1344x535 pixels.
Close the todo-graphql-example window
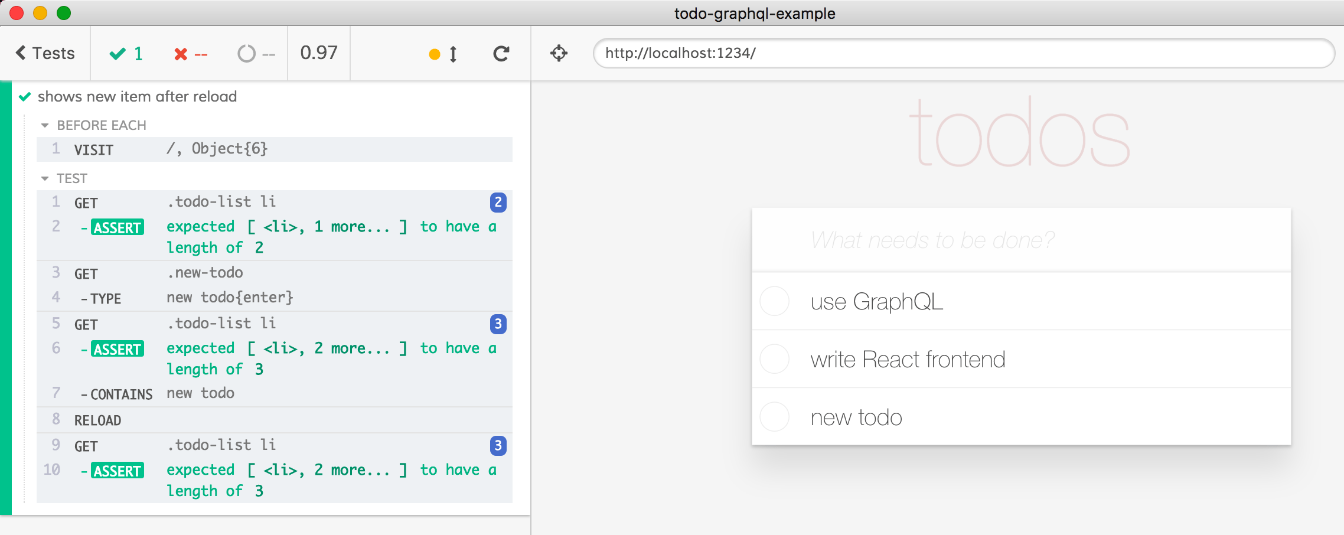[x=17, y=13]
